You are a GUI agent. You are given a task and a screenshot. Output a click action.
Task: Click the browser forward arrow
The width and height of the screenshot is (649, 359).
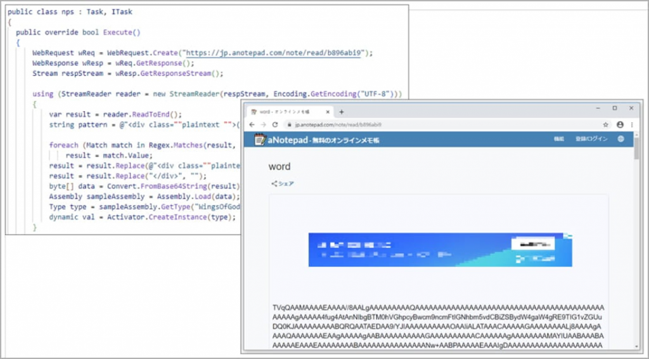point(263,125)
